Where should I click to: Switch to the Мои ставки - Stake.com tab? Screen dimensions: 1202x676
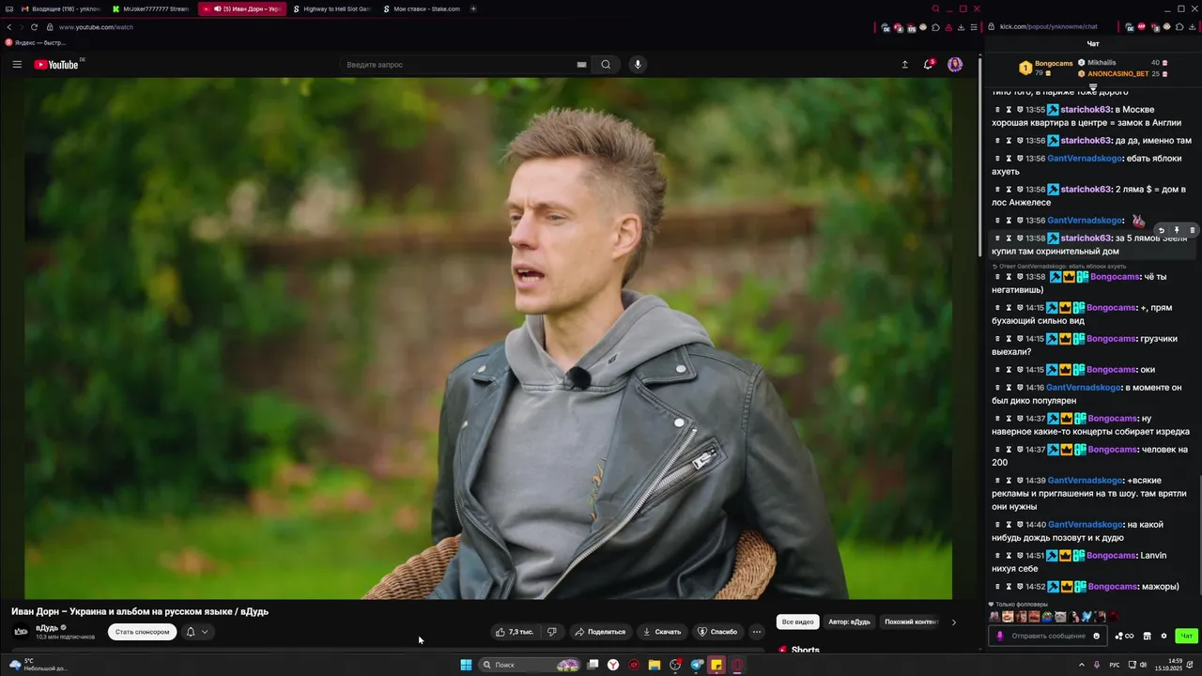(422, 8)
